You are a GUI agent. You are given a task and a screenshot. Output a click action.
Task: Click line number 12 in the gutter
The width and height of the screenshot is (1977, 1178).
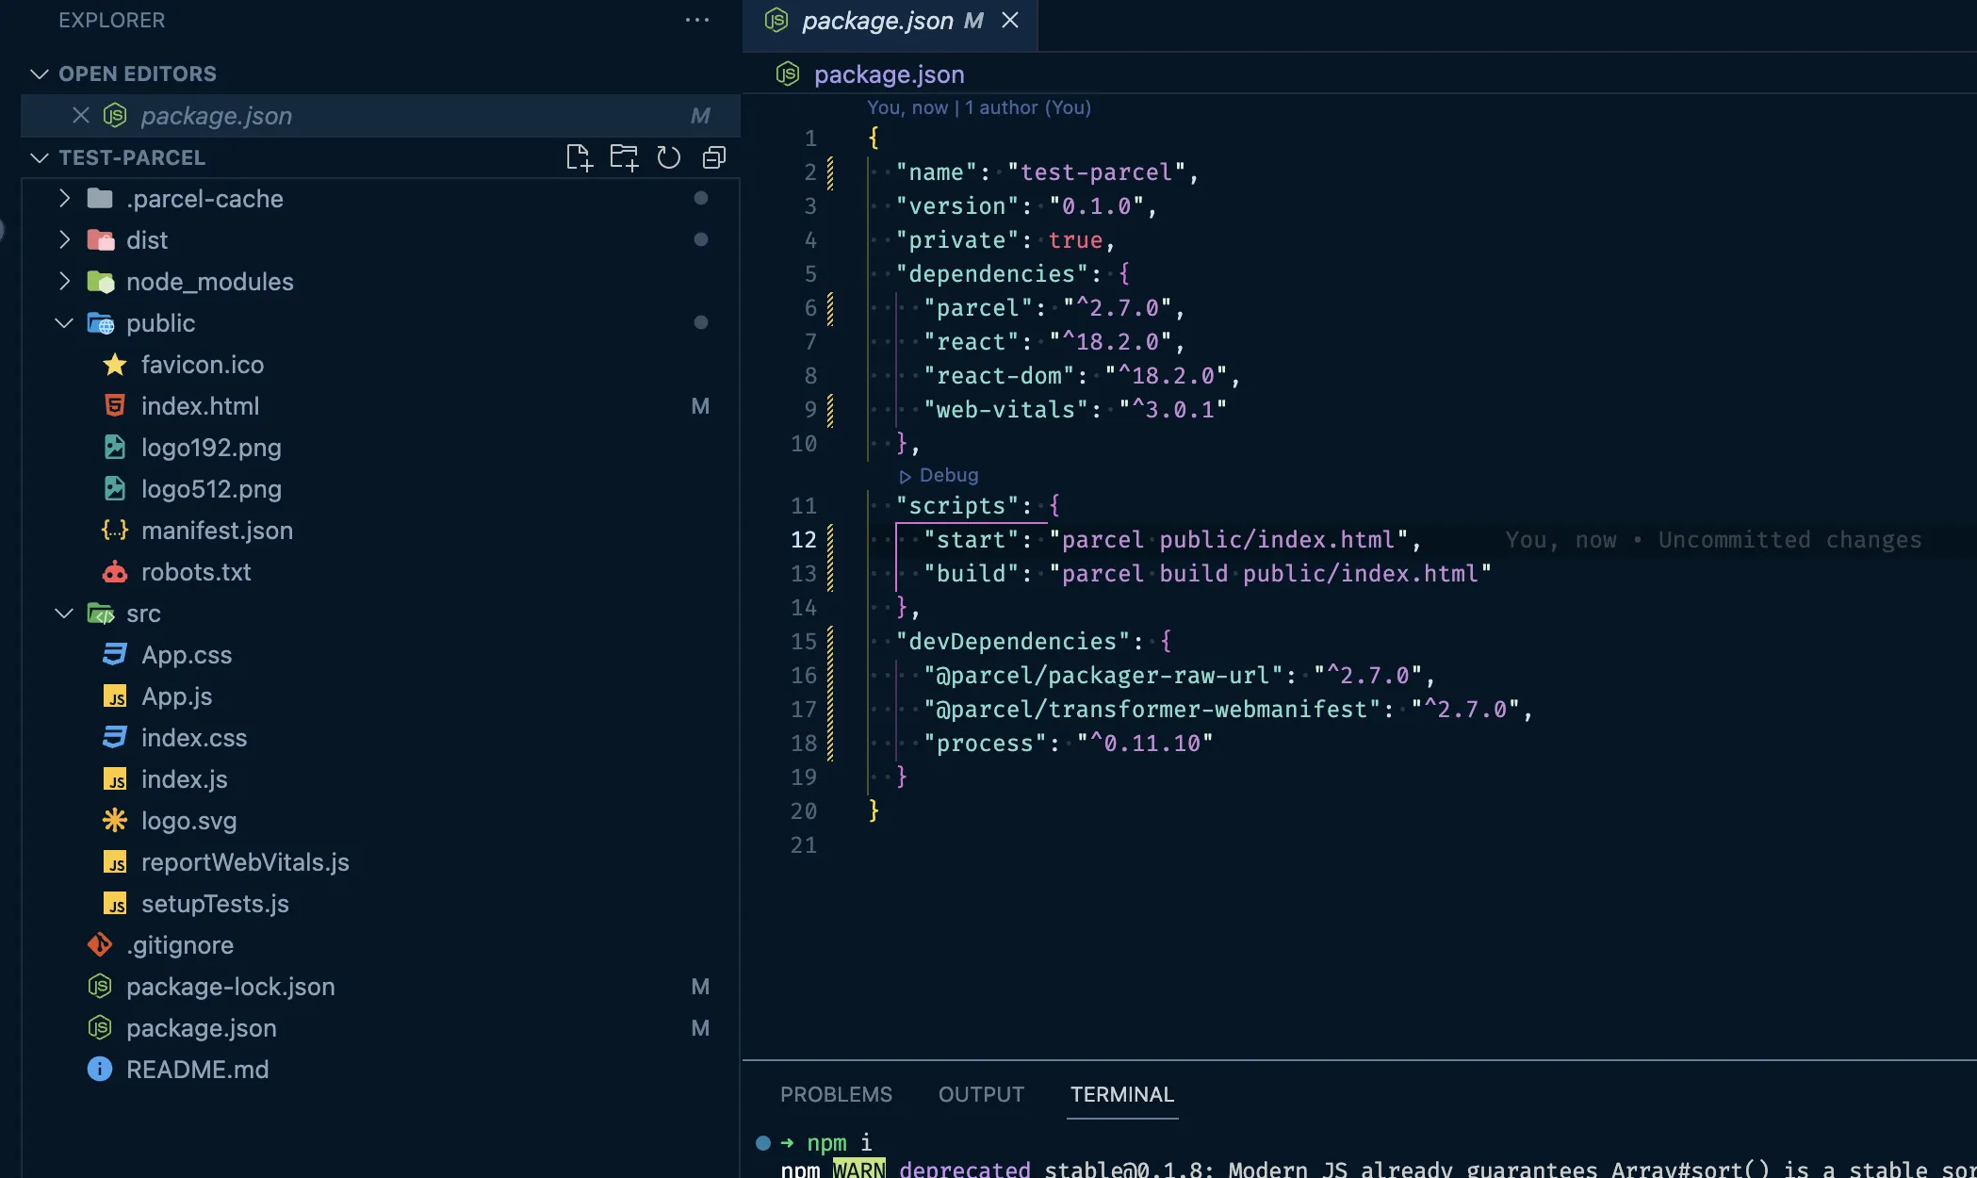[x=804, y=540]
